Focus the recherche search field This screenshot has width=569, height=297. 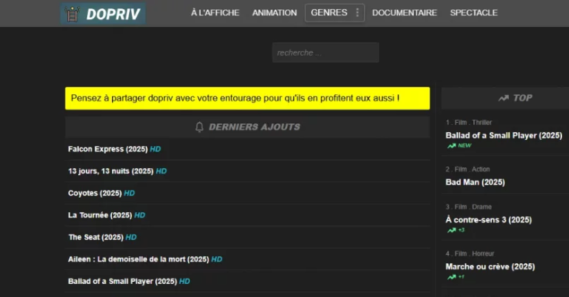(x=326, y=53)
